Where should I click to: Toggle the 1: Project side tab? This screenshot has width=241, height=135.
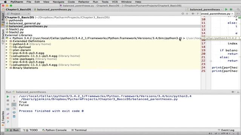point(3,19)
